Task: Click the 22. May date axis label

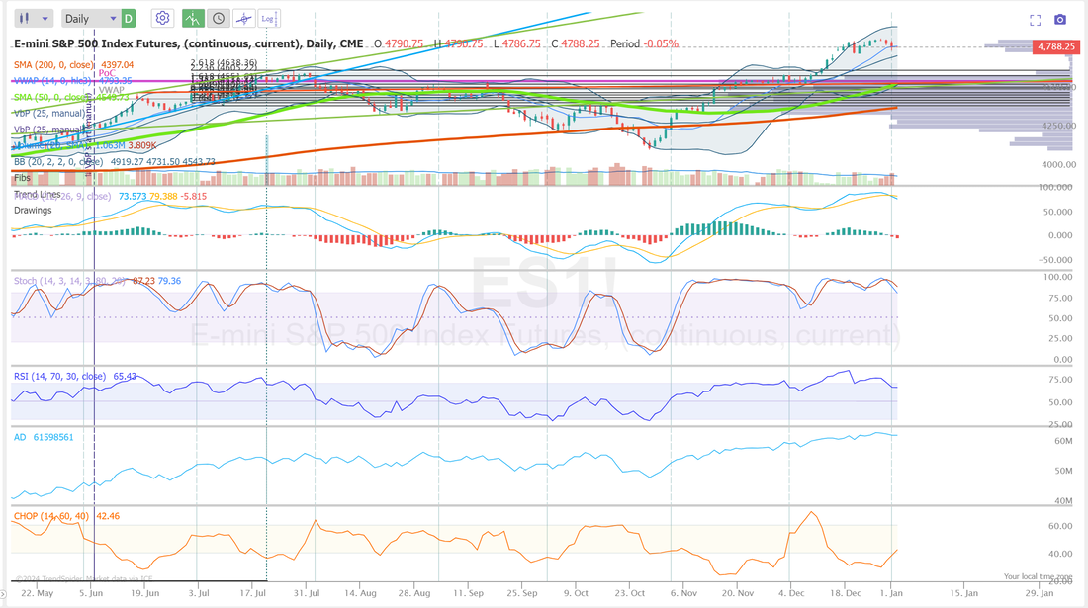Action: pyautogui.click(x=38, y=593)
